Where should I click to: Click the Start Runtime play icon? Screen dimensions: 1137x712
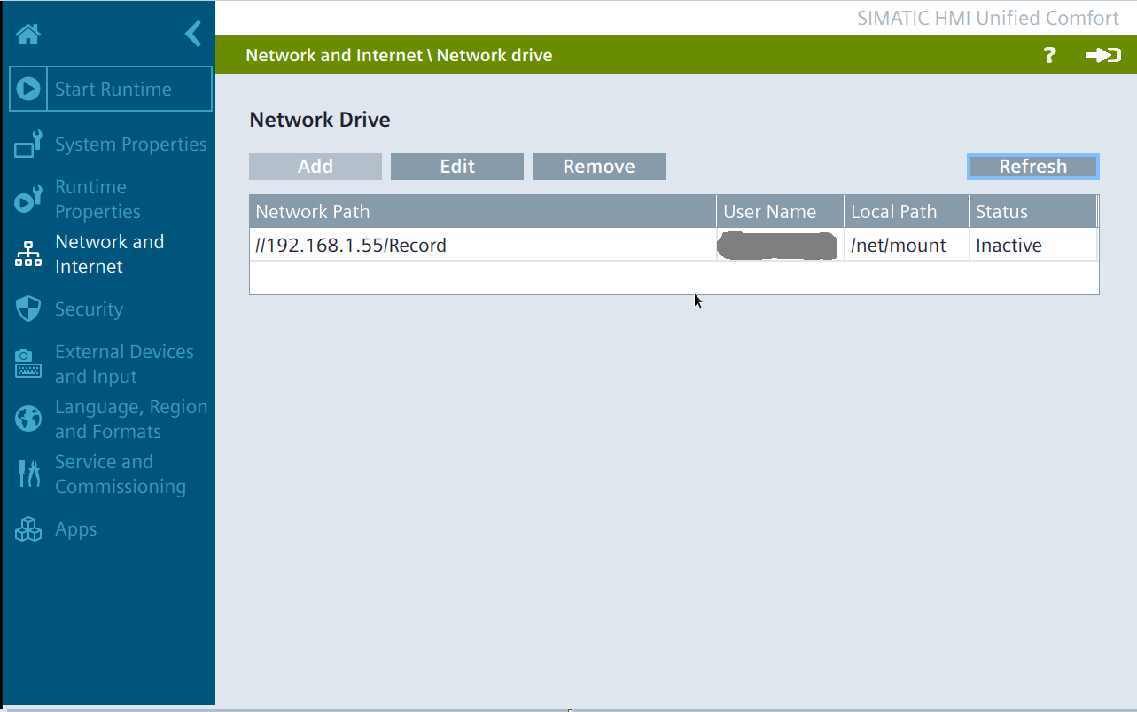click(x=28, y=89)
